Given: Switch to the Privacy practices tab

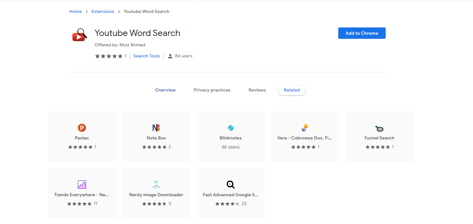Looking at the screenshot, I should (212, 90).
